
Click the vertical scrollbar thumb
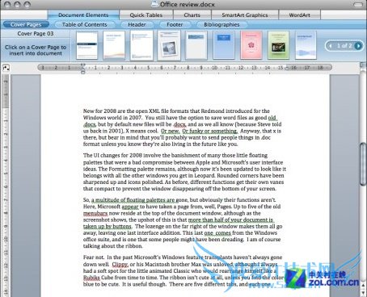(363, 165)
